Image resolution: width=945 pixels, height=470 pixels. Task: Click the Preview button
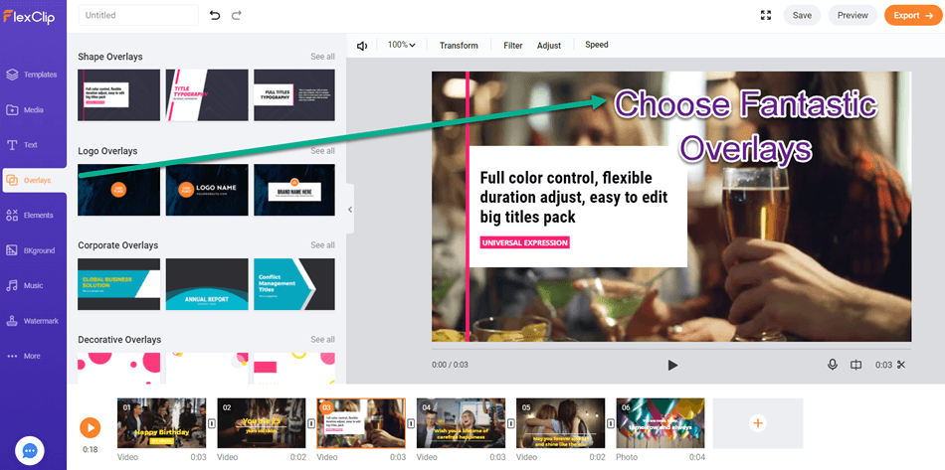pos(852,16)
